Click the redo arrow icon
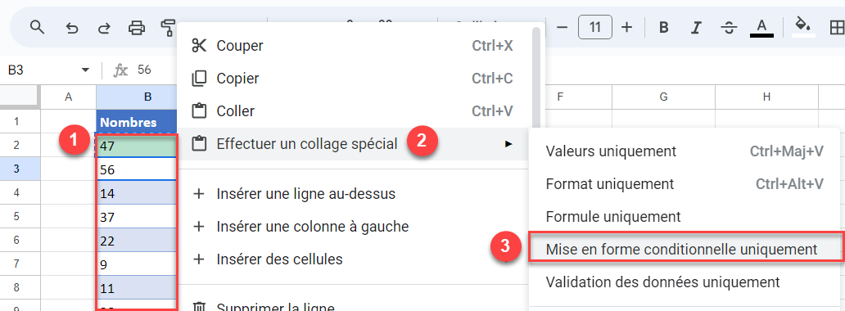Screen dimensions: 845x311 click(x=104, y=28)
